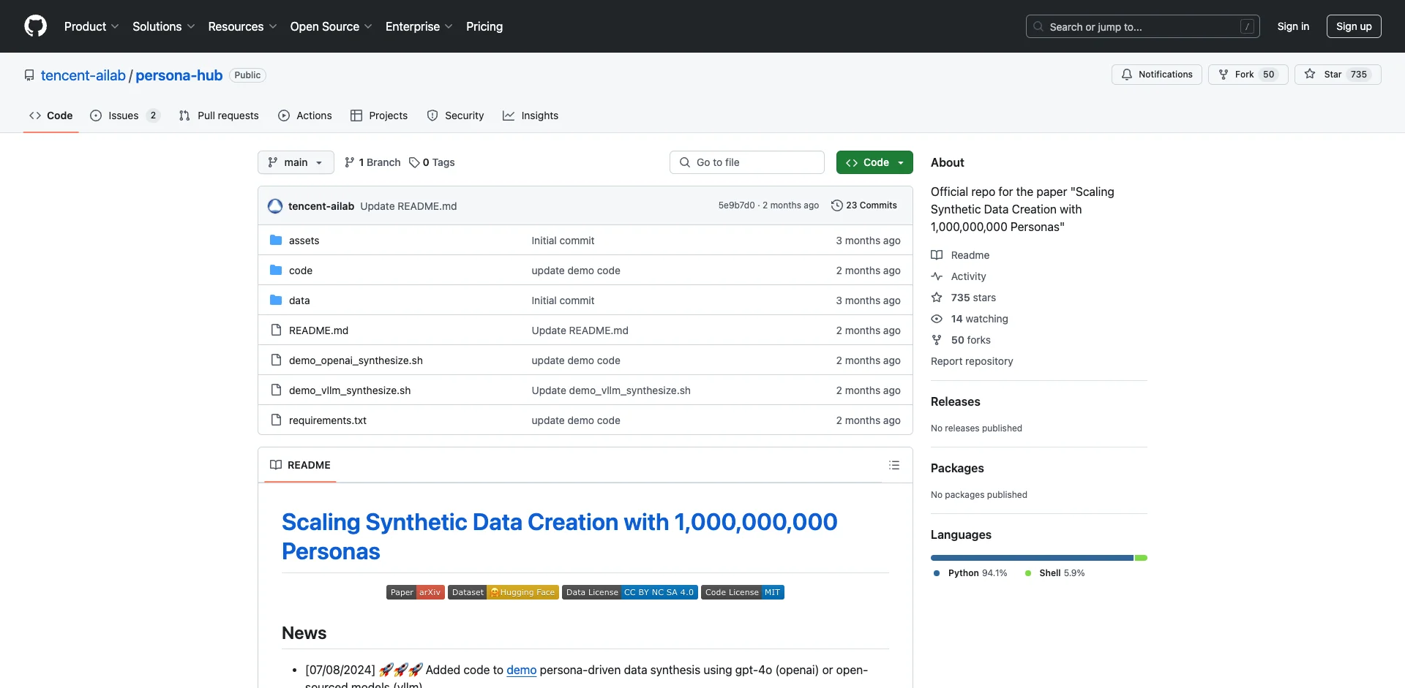Expand the Enterprise menu

(419, 26)
